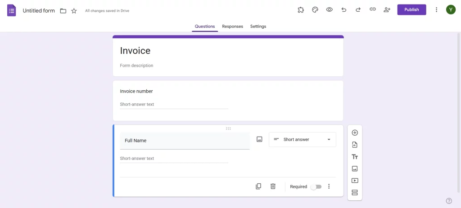This screenshot has width=461, height=208.
Task: Open the Google Forms home icon
Action: click(11, 11)
